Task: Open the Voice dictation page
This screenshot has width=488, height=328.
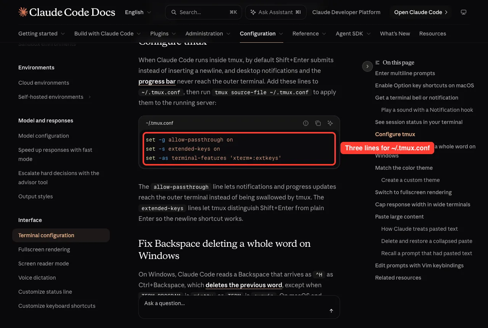Action: tap(37, 278)
